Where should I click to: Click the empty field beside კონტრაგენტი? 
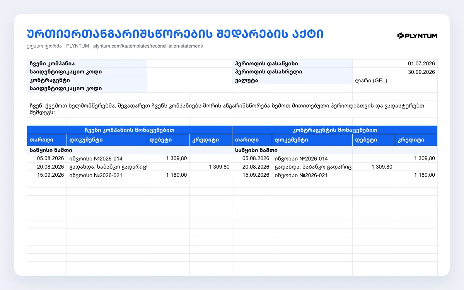[x=189, y=80]
